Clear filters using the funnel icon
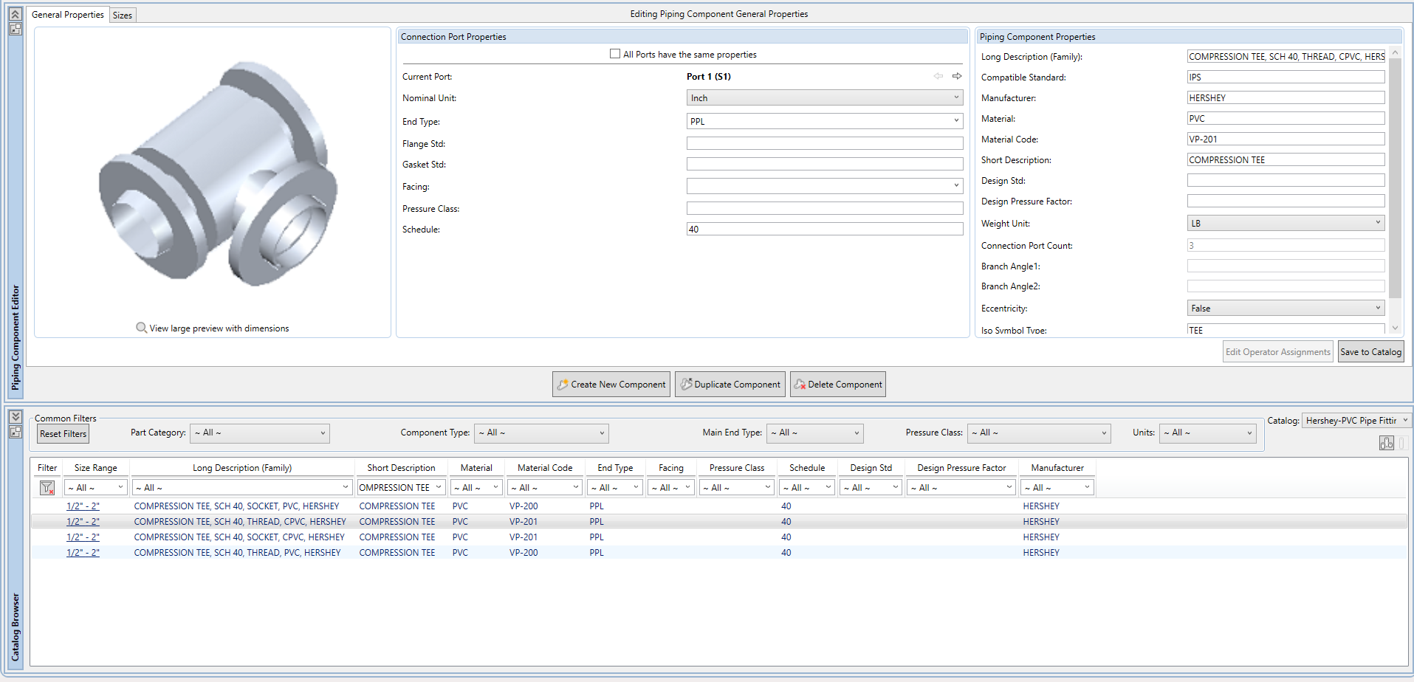This screenshot has width=1414, height=682. [x=47, y=488]
